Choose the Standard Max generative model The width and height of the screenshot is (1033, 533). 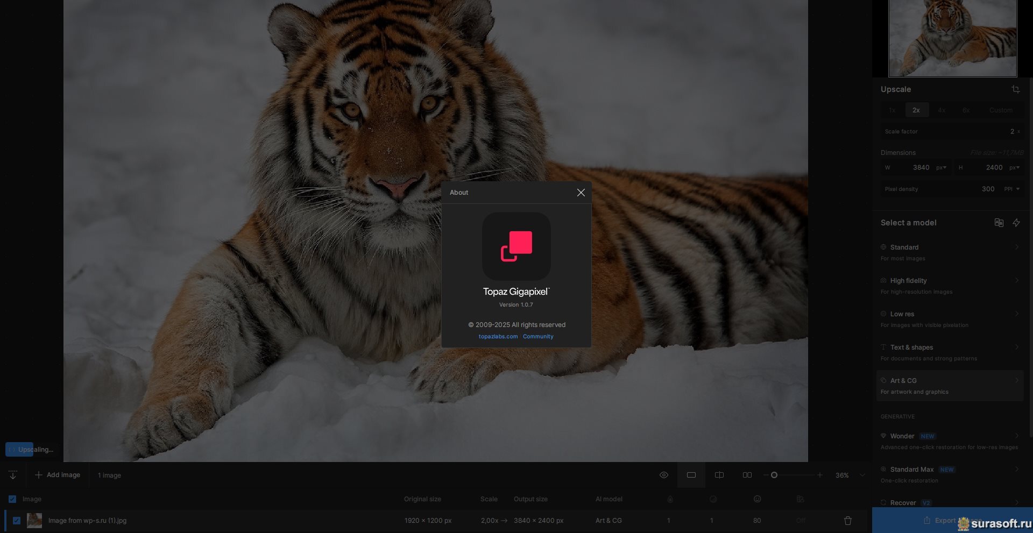(950, 474)
